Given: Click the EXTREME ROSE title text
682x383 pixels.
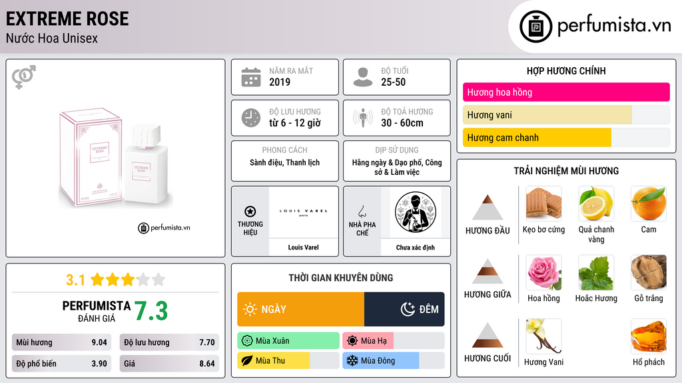Looking at the screenshot, I should [x=67, y=19].
